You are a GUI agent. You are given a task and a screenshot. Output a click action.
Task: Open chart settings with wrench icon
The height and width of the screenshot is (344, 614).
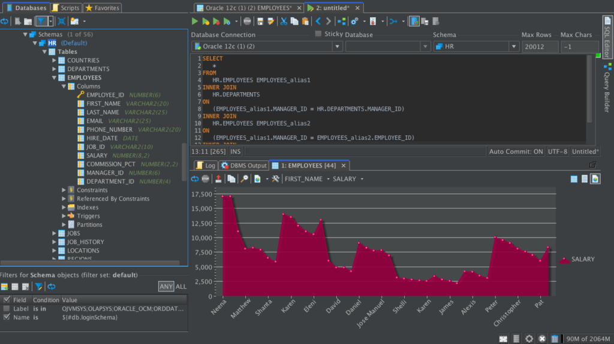[x=276, y=179]
